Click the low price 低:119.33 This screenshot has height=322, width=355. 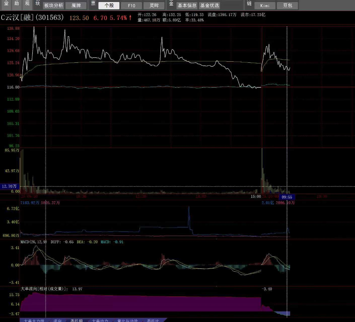[194, 15]
